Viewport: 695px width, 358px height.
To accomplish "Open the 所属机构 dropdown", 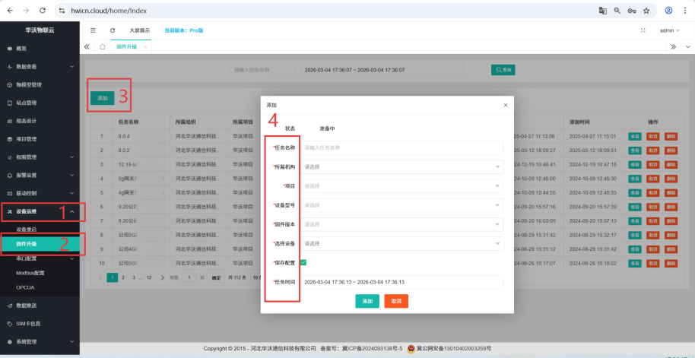I will coord(402,166).
